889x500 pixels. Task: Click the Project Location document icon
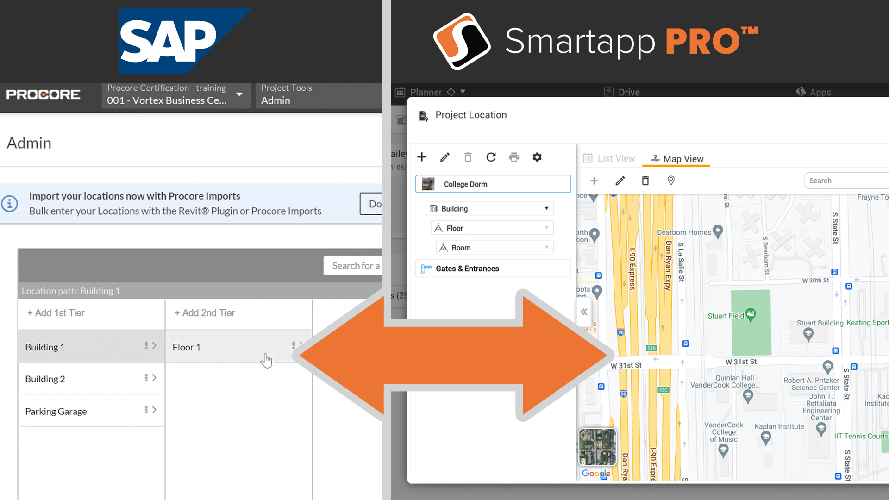coord(423,115)
